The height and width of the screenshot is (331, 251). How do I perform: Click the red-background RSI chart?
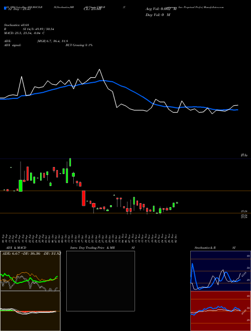tap(220, 311)
